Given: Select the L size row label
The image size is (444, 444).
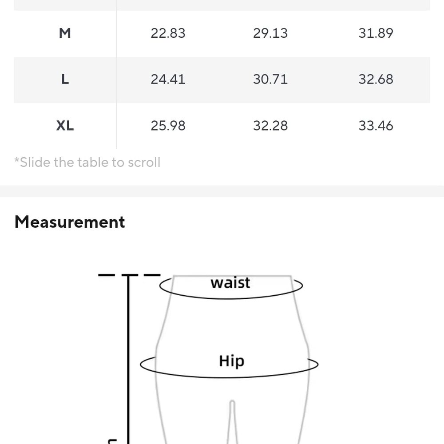Looking at the screenshot, I should 65,79.
